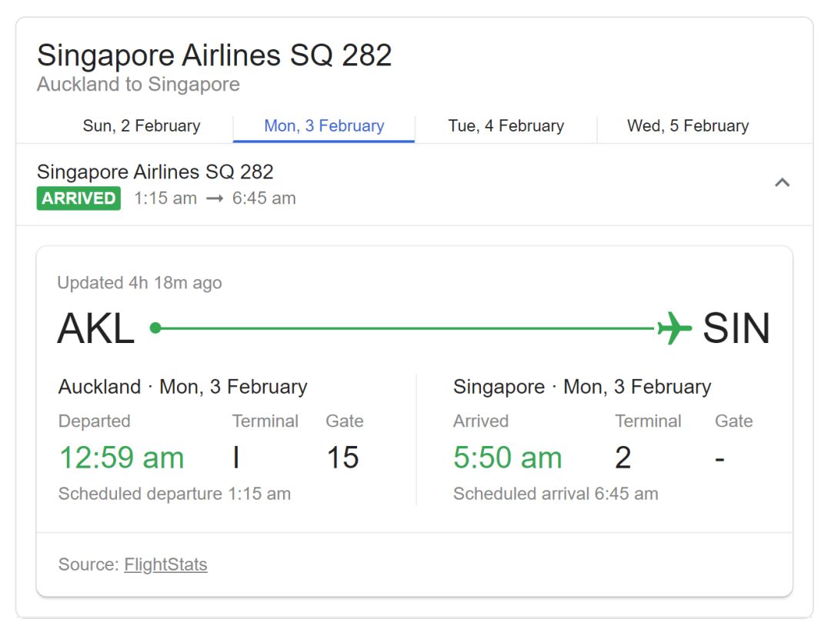Click the Singapore Airlines SQ 282 title
The width and height of the screenshot is (831, 626).
(215, 55)
